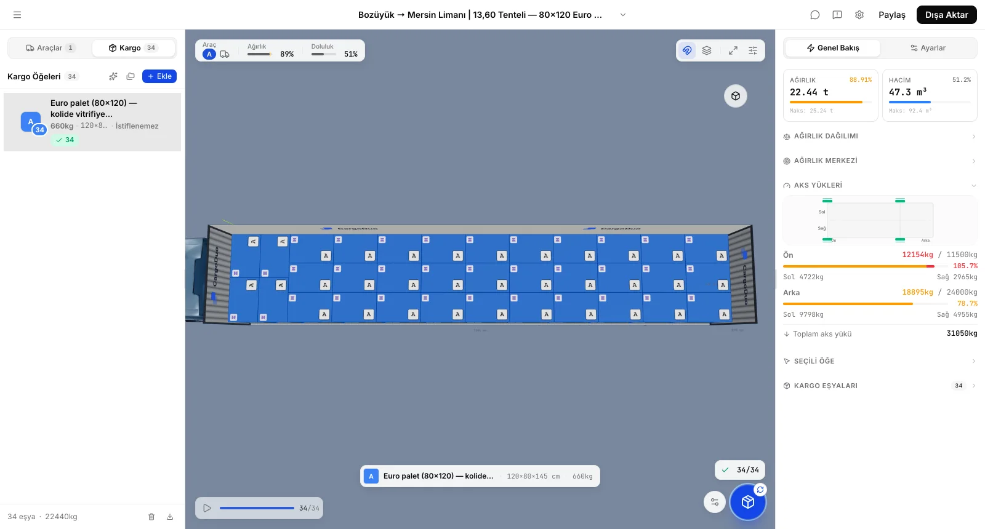Click the duplicate items icon beside Ekle
This screenshot has width=985, height=529.
pyautogui.click(x=131, y=76)
